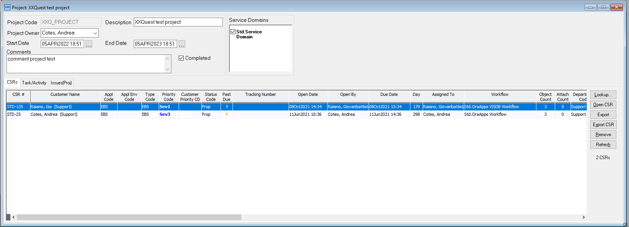Open the Start Date picker ellipsis button
Viewport: 629px width, 227px height.
click(89, 44)
